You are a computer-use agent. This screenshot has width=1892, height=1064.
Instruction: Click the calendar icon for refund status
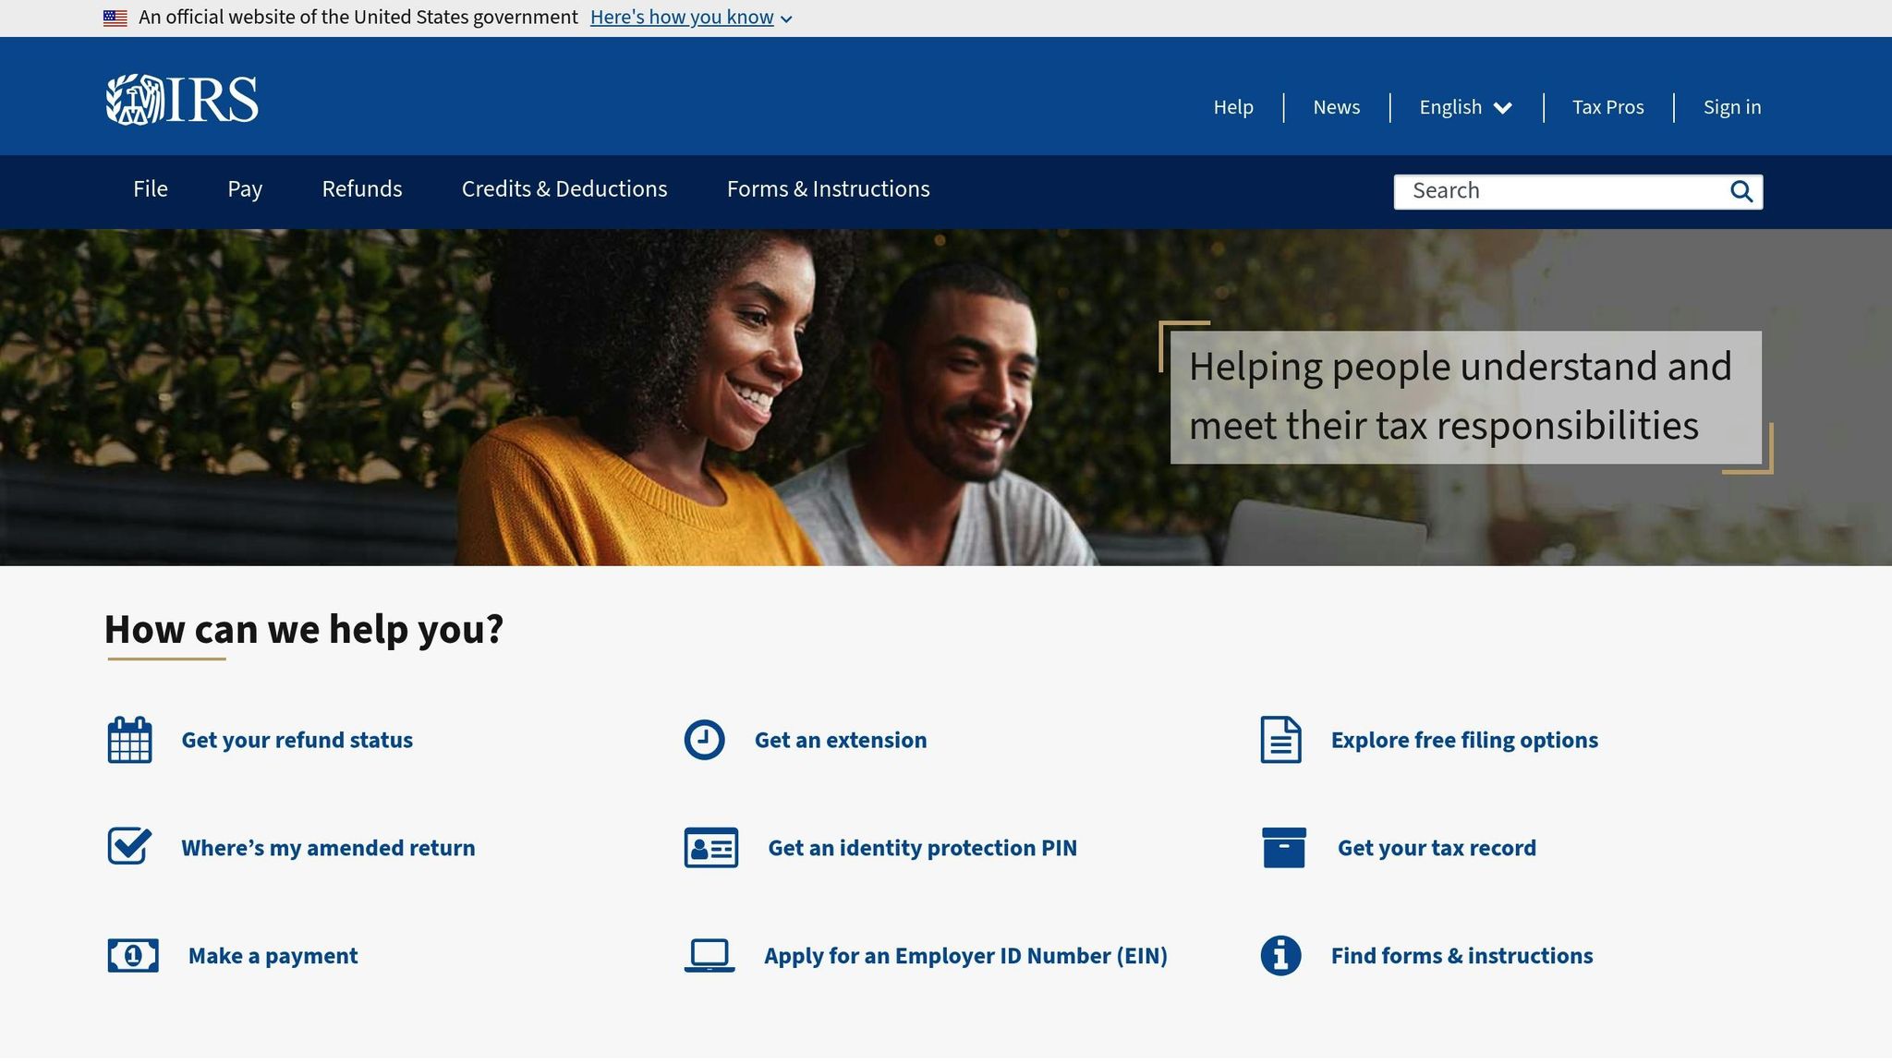coord(130,739)
